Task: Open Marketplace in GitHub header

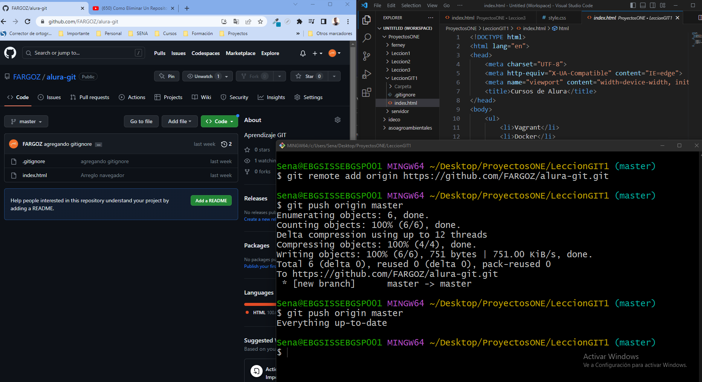Action: point(240,53)
